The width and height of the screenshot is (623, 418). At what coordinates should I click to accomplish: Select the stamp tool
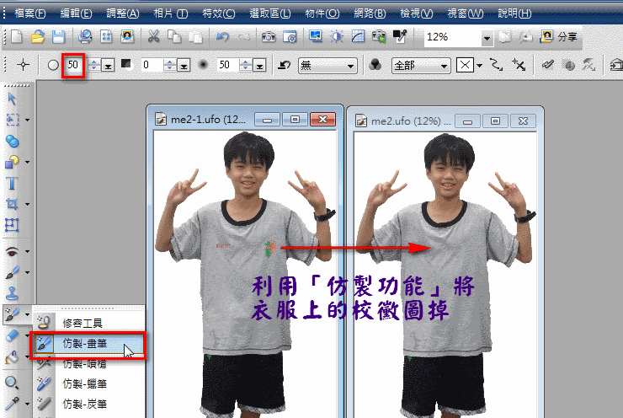click(x=12, y=293)
